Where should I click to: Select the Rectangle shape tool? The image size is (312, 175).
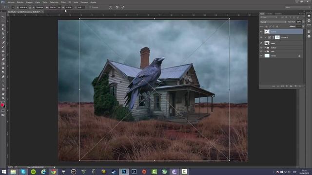pyautogui.click(x=3, y=89)
